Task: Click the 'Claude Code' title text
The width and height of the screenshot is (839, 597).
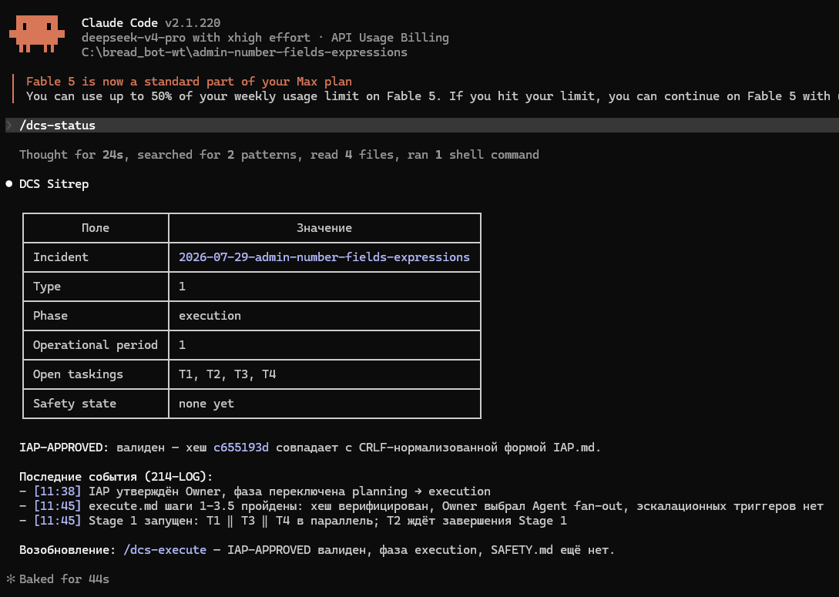Action: (119, 23)
